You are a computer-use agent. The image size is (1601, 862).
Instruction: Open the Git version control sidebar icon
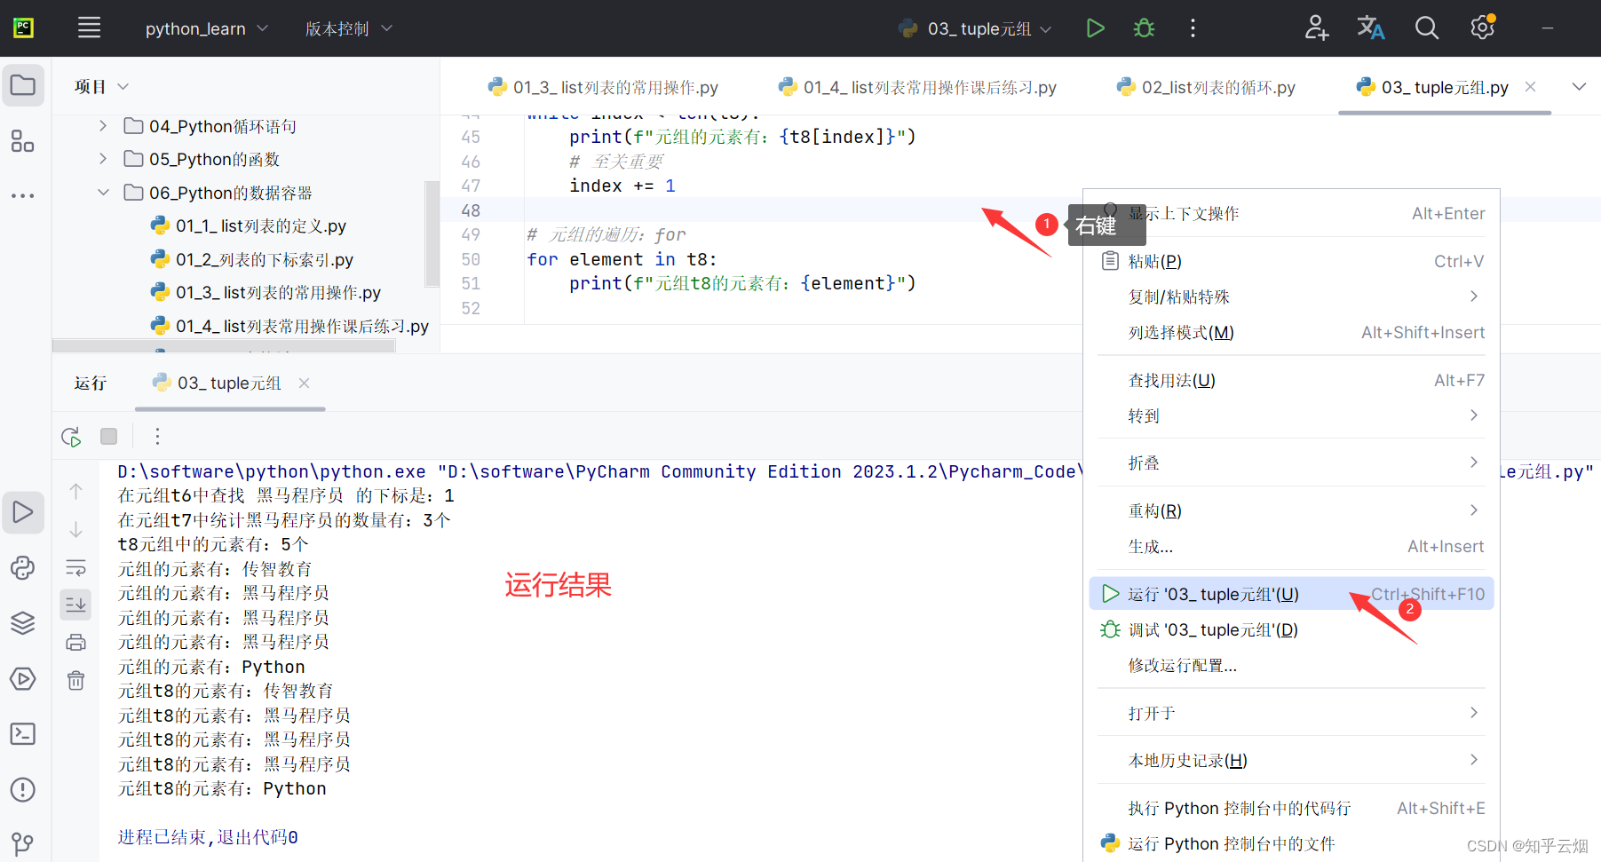[x=23, y=843]
